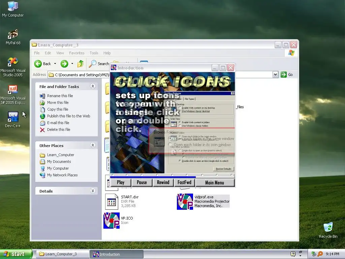Viewport: 345px width, 259px height.
Task: Click the Rename this file task
Action: click(60, 96)
